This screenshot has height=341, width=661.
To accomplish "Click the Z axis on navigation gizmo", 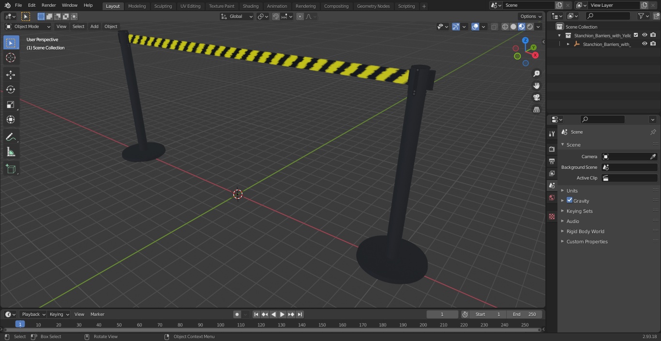I will (525, 41).
